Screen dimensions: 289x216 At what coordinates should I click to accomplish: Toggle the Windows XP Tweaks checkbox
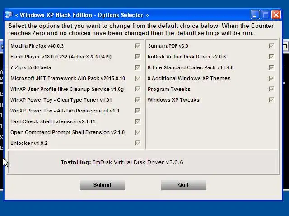(271, 100)
